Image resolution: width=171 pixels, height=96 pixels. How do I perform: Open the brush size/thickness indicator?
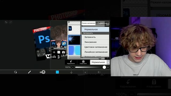[43, 72]
